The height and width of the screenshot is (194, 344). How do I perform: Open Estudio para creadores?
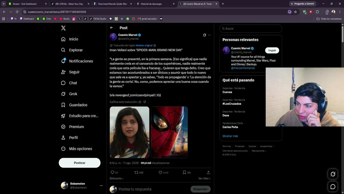tap(80, 116)
